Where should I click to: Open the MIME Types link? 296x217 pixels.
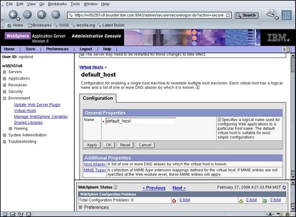[95, 170]
